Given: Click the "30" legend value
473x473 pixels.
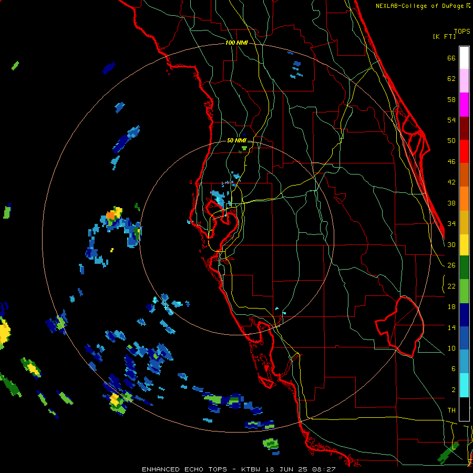Looking at the screenshot, I should pyautogui.click(x=451, y=244).
